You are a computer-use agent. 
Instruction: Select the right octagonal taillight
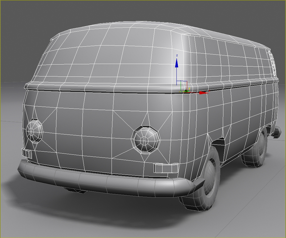(x=145, y=140)
